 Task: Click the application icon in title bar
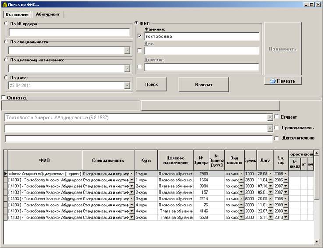[x=4, y=4]
